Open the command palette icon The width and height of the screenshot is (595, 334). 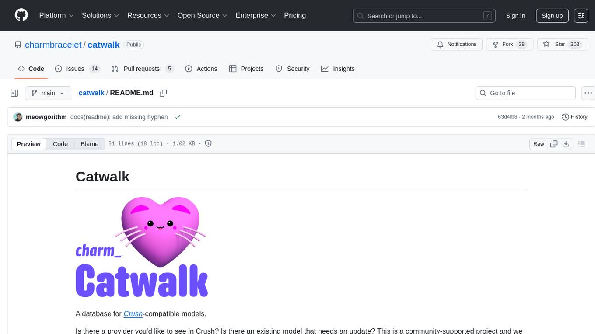pos(581,15)
